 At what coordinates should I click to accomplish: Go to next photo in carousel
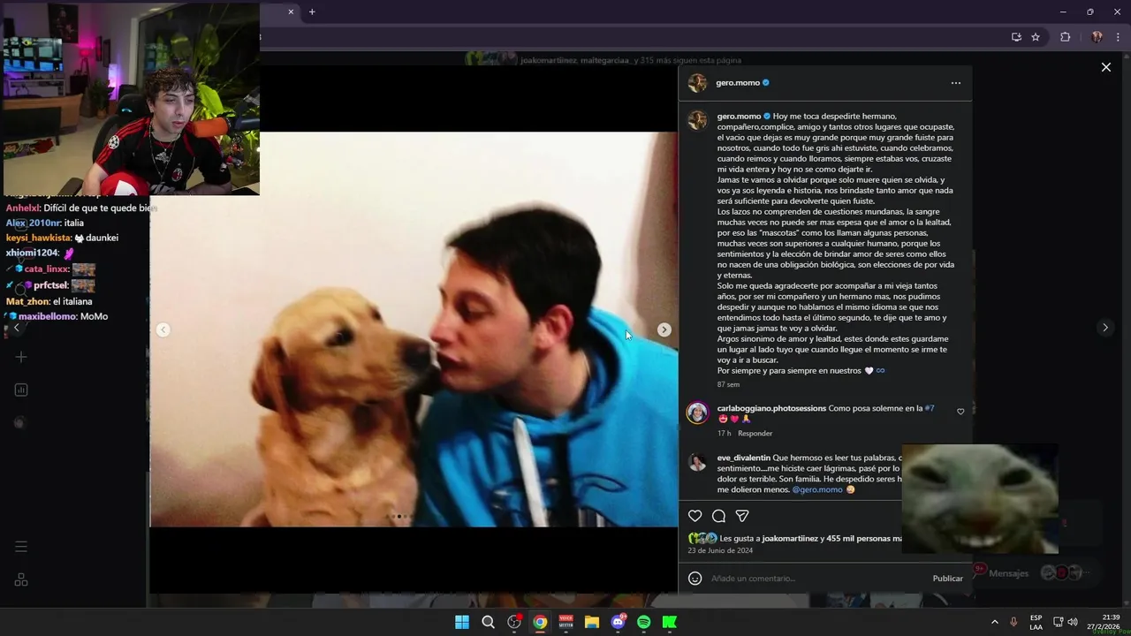664,329
